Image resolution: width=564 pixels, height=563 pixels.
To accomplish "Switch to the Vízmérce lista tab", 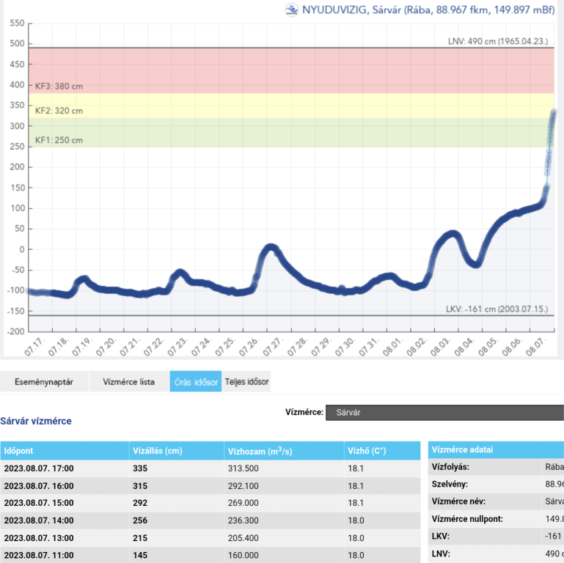I will click(129, 382).
